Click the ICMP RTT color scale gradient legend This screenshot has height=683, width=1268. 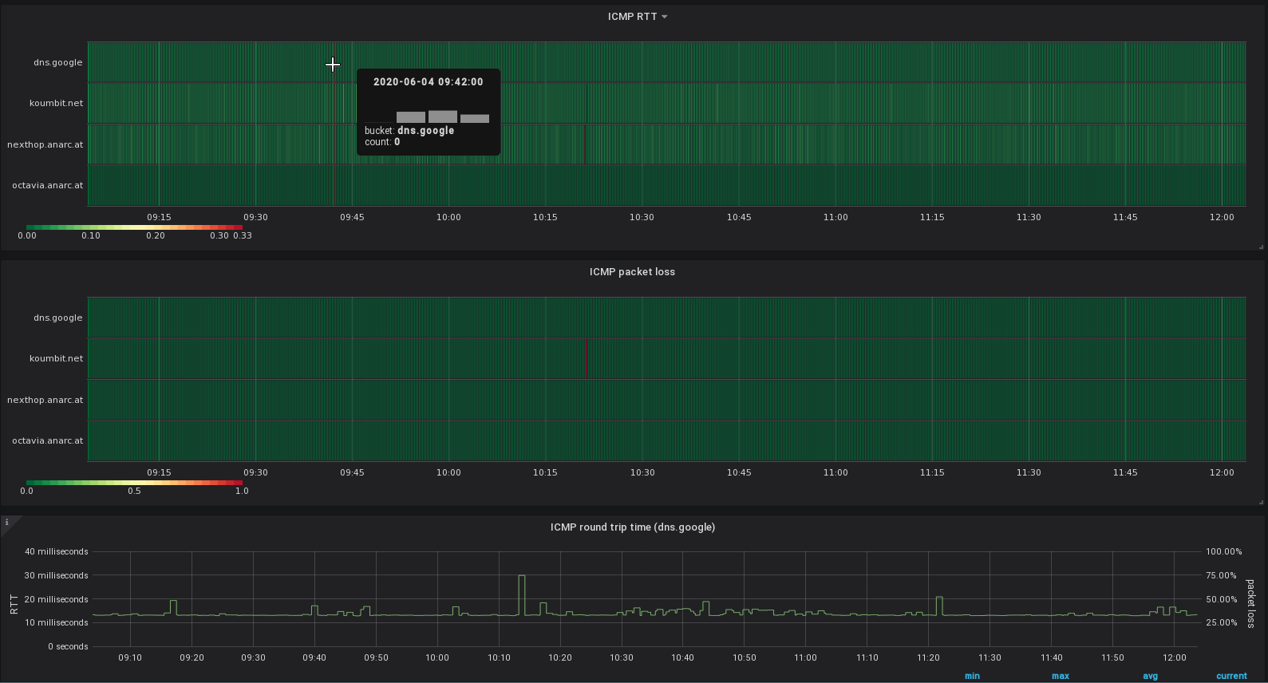pos(134,227)
